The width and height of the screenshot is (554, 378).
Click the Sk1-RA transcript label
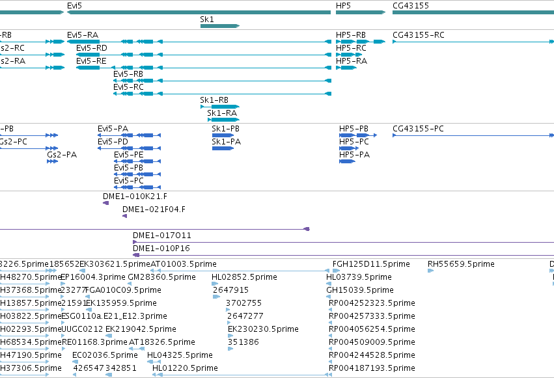[x=222, y=113]
